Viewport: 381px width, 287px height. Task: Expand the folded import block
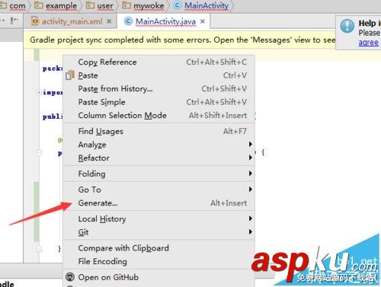[39, 93]
